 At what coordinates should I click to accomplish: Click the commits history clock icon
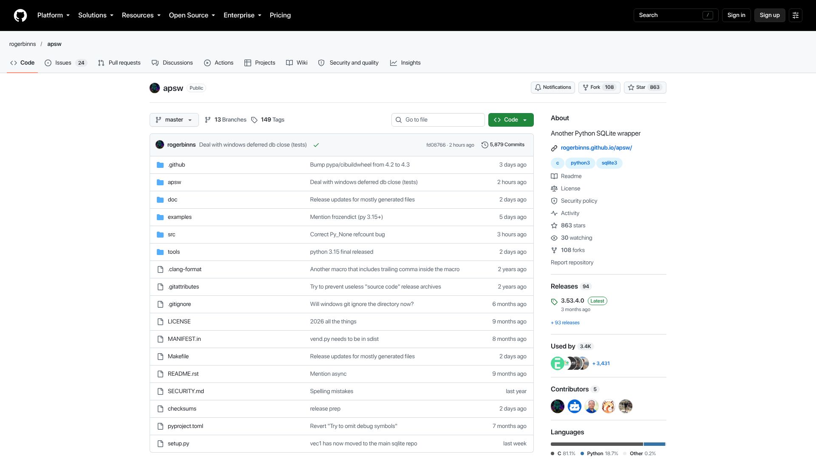(x=484, y=145)
